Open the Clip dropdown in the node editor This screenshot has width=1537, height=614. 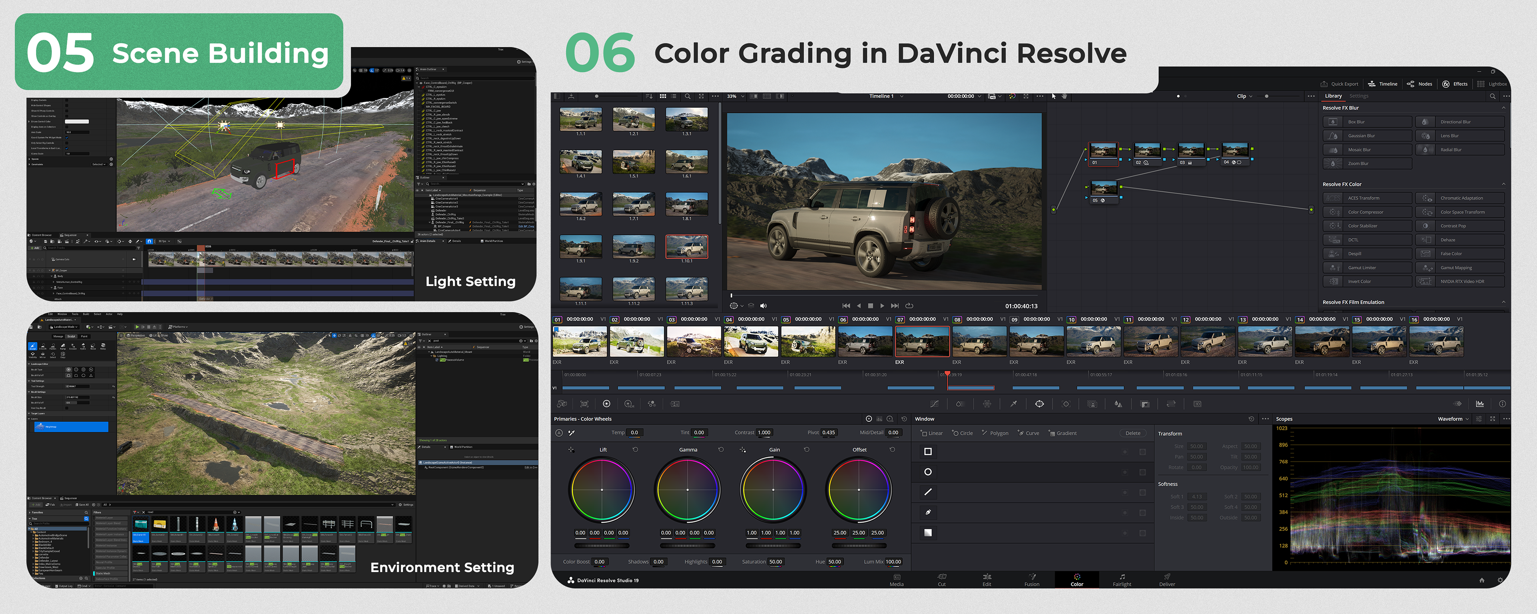[x=1245, y=96]
